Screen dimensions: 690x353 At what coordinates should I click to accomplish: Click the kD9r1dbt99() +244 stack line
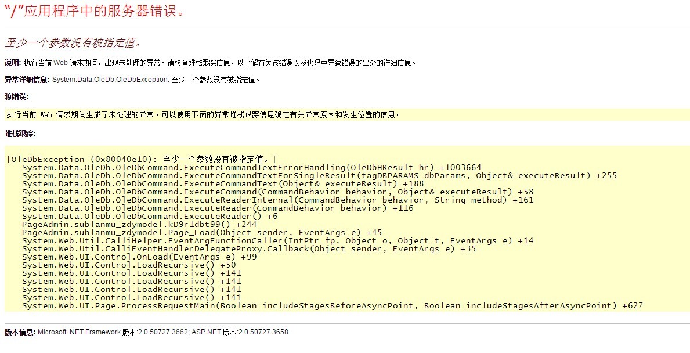point(139,224)
